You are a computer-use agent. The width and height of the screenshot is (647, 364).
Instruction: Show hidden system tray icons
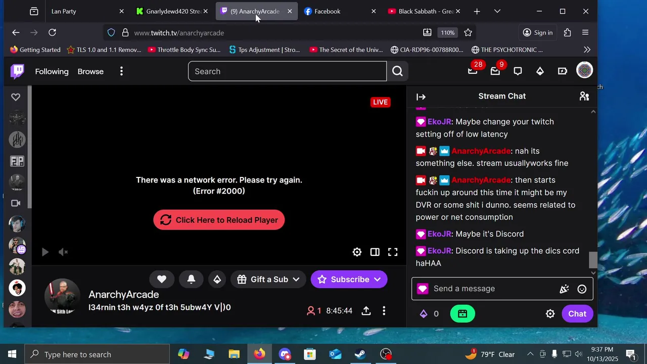(530, 354)
